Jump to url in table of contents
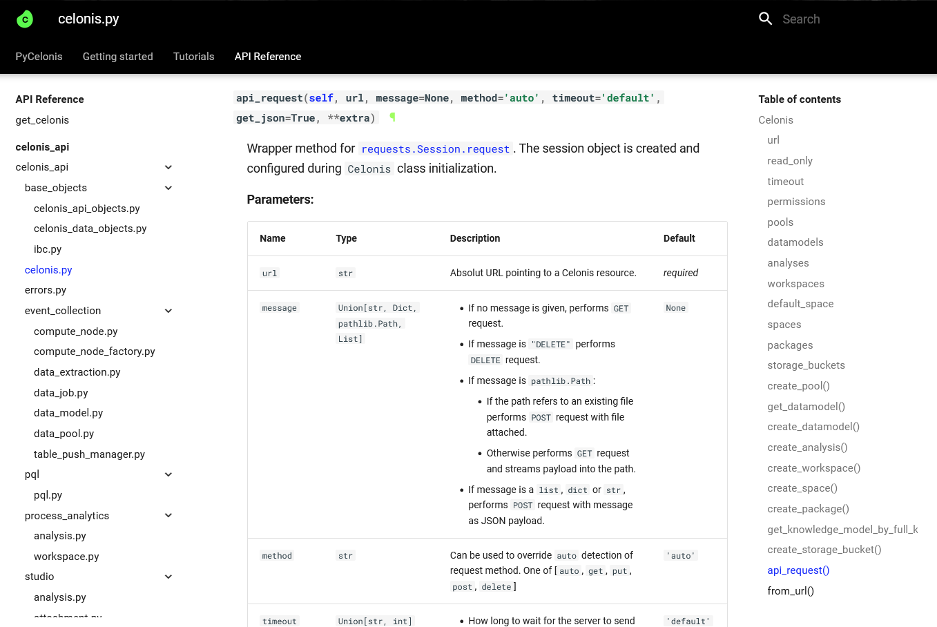Screen dimensions: 937x627 pyautogui.click(x=773, y=140)
